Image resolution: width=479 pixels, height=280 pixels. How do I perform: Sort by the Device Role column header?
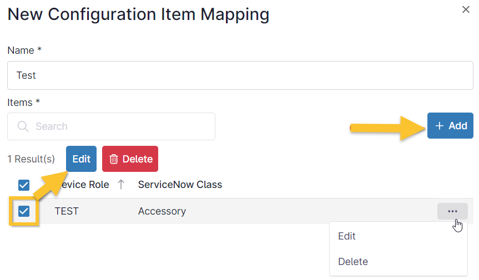86,185
